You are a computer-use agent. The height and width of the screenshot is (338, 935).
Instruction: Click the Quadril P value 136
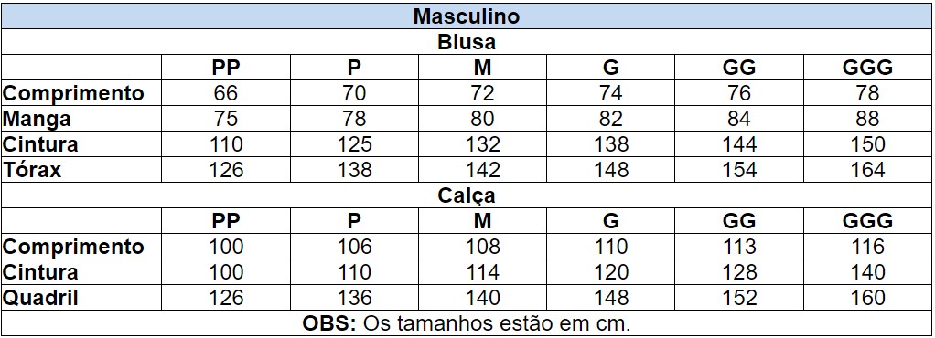tap(354, 298)
